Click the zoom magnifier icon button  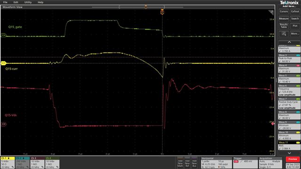(284, 34)
